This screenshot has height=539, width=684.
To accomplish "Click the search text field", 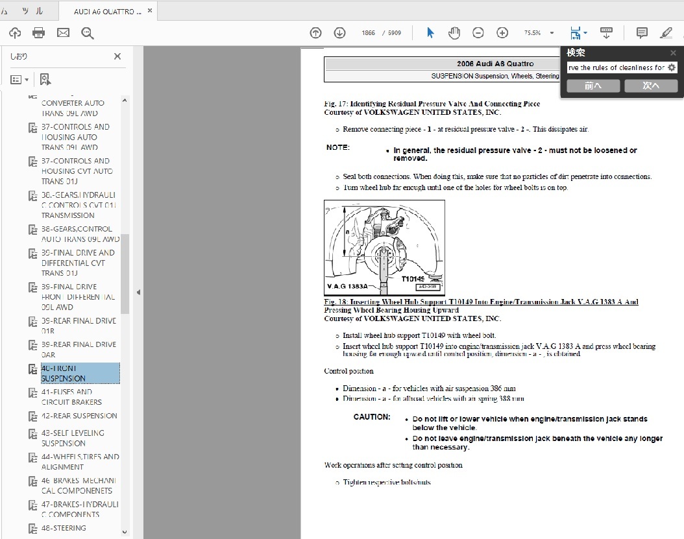I will tap(617, 67).
